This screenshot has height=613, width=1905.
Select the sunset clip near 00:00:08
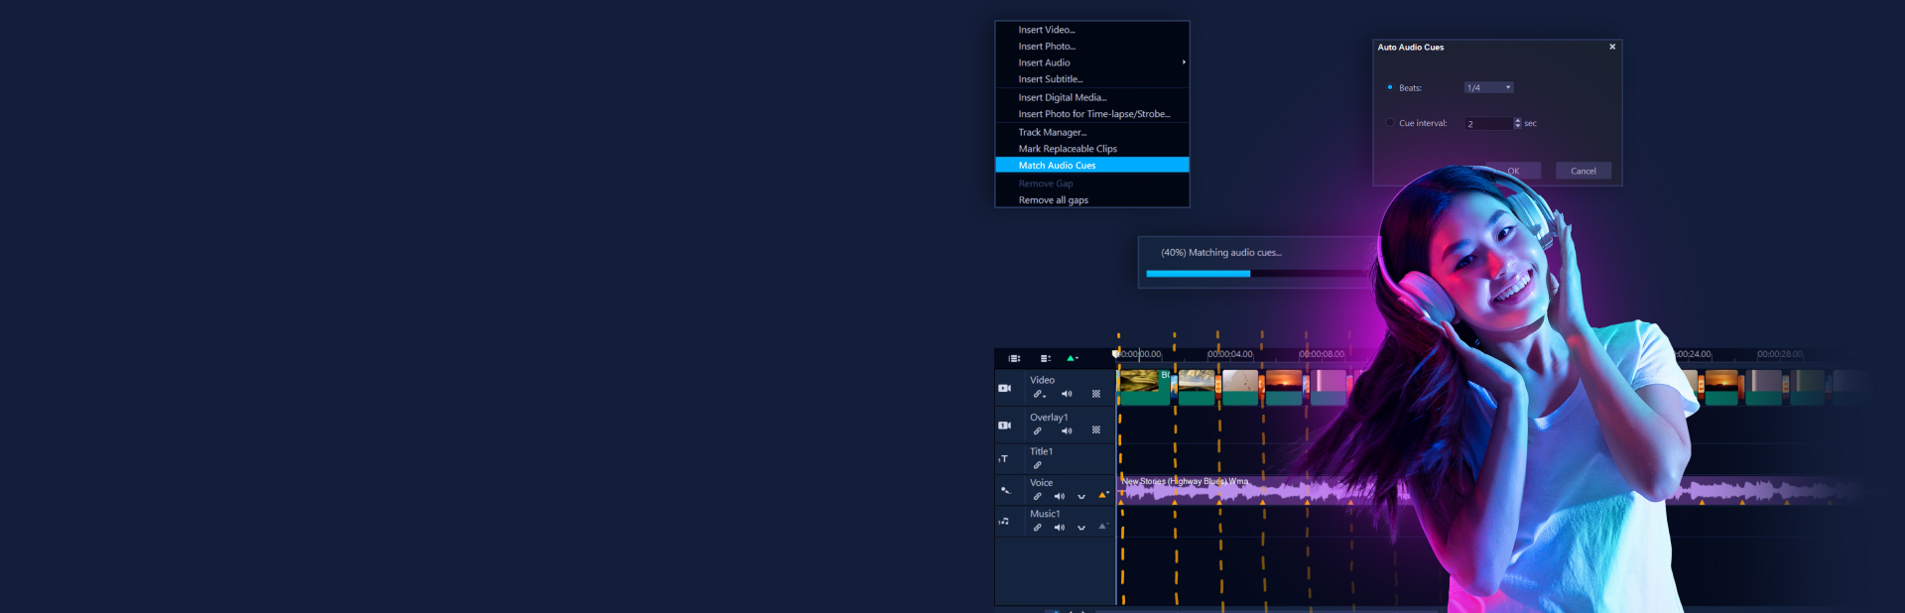coord(1284,388)
